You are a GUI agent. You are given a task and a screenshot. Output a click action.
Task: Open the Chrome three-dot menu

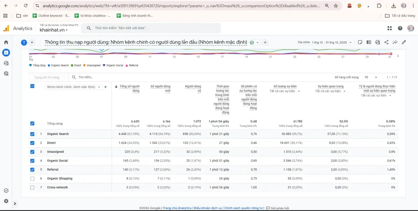(x=413, y=6)
